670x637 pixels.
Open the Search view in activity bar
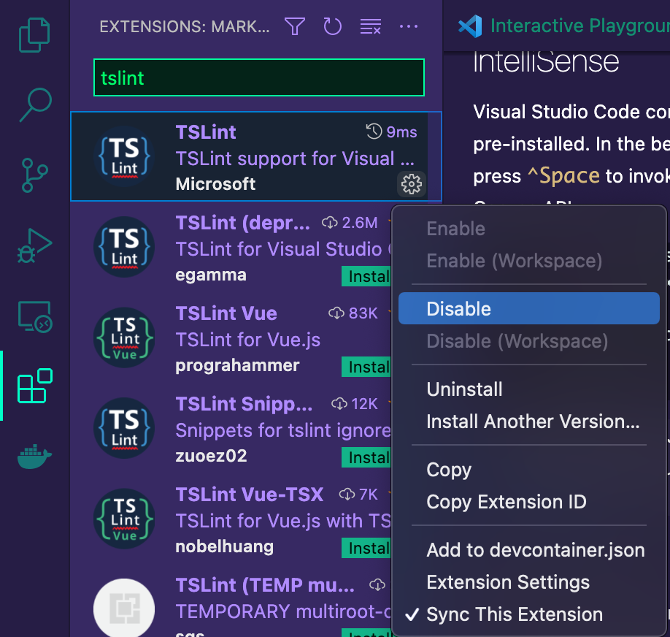click(35, 104)
